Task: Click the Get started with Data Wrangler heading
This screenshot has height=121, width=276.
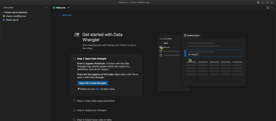Action: [x=102, y=37]
